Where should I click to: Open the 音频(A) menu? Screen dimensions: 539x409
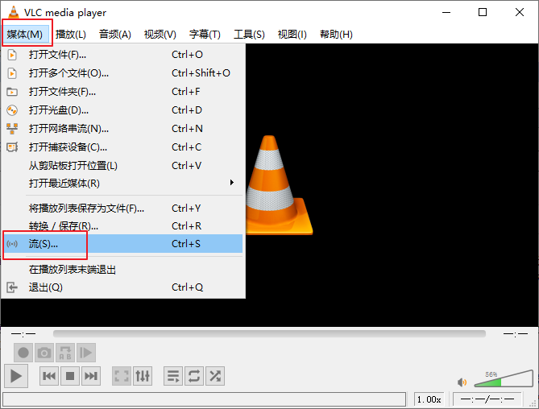pos(115,35)
